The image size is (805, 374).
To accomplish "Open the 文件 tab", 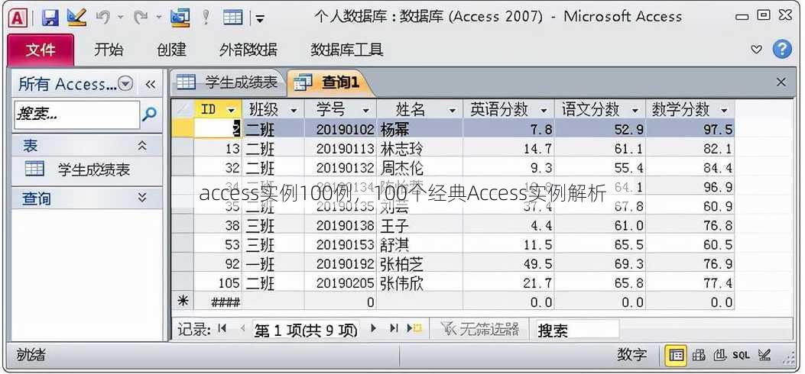I will pyautogui.click(x=41, y=50).
